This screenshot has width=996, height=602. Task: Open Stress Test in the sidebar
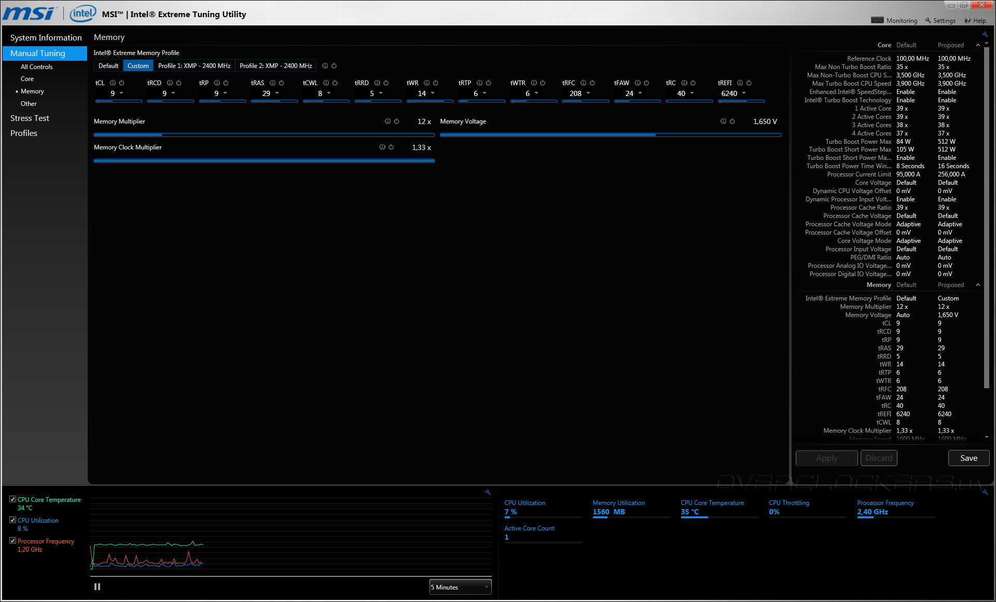tap(30, 118)
